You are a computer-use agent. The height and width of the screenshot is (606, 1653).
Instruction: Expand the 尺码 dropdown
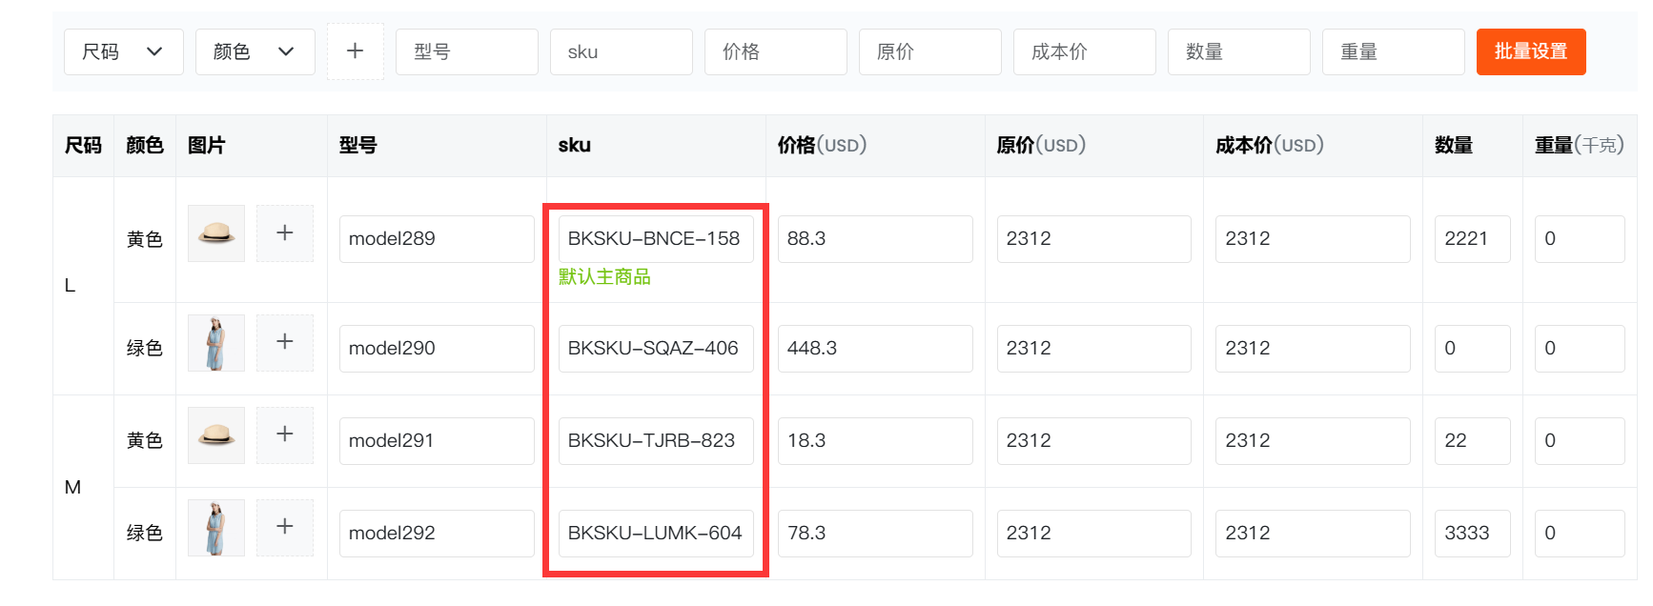point(123,51)
